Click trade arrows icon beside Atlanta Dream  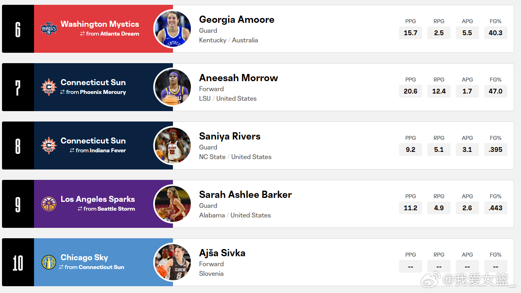click(x=82, y=34)
